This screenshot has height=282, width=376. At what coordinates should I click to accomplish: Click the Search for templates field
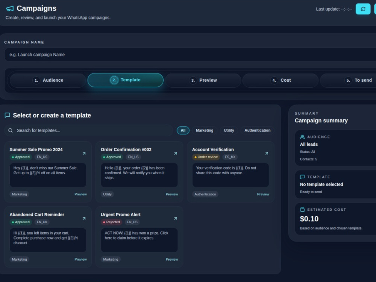coord(88,130)
